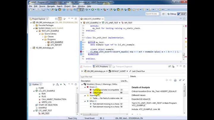Collapse the Errors group

[x=85, y=87]
